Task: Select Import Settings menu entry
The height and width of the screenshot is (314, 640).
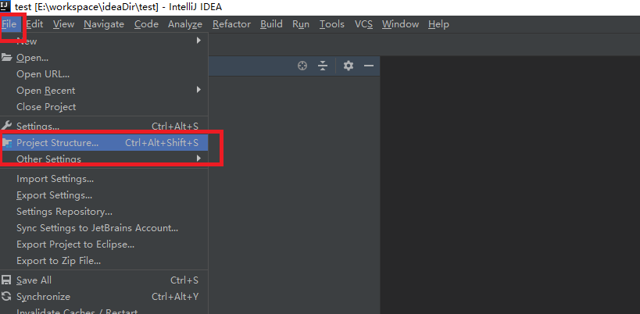Action: 55,179
